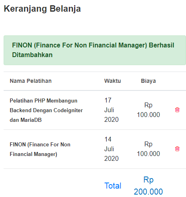Screen dimensions: 186x197
Task: Click the Biaya column header
Action: pos(148,81)
